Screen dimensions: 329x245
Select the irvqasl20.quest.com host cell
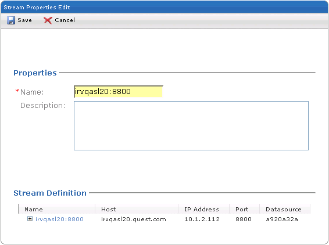(134, 219)
